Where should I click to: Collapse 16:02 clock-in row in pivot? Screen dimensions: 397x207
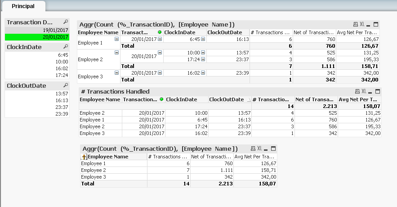(x=203, y=73)
